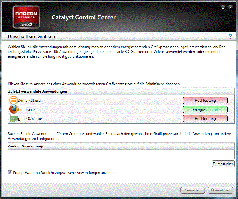Click the Firefox application icon

(14, 109)
